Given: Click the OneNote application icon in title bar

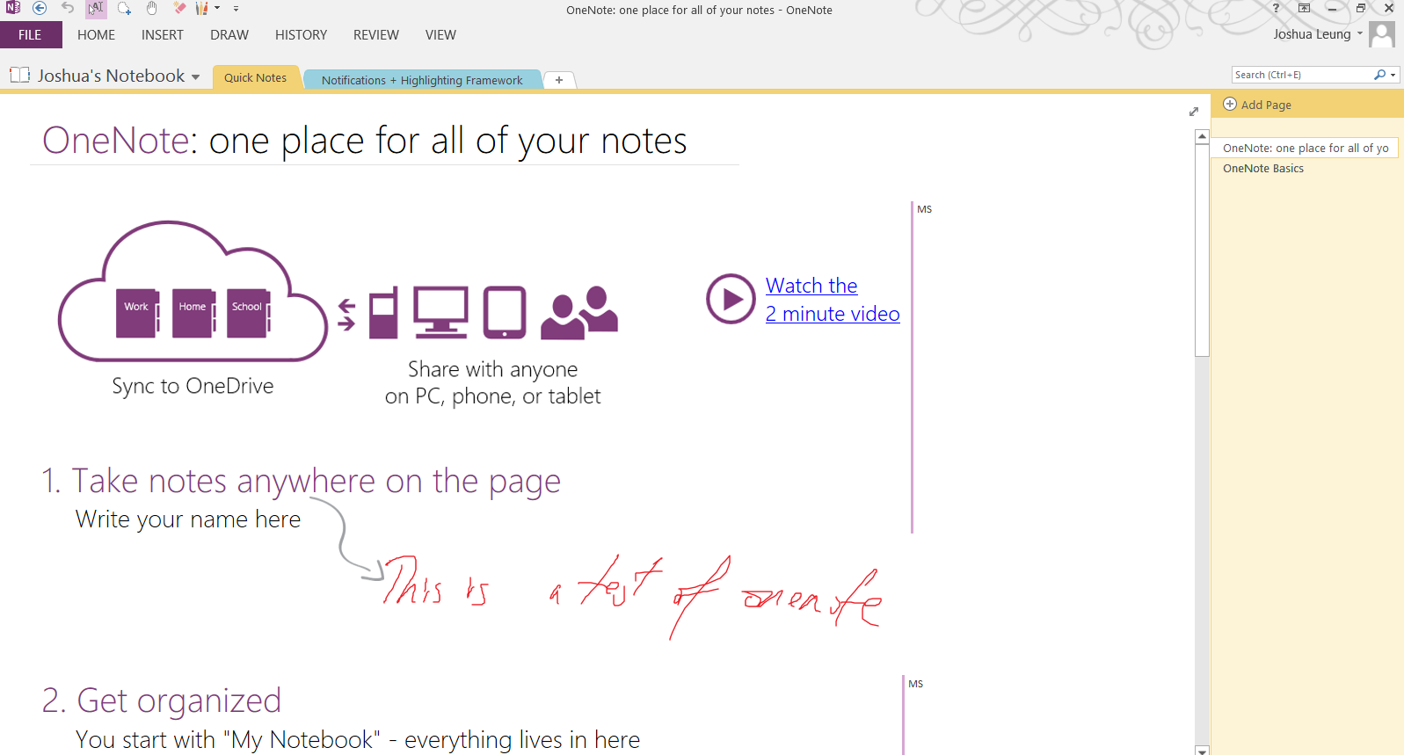Looking at the screenshot, I should point(13,8).
